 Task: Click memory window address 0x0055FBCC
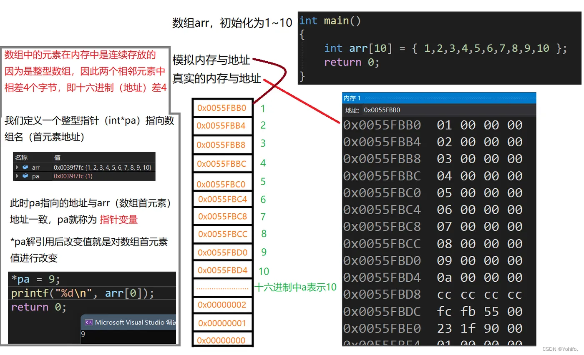(382, 243)
